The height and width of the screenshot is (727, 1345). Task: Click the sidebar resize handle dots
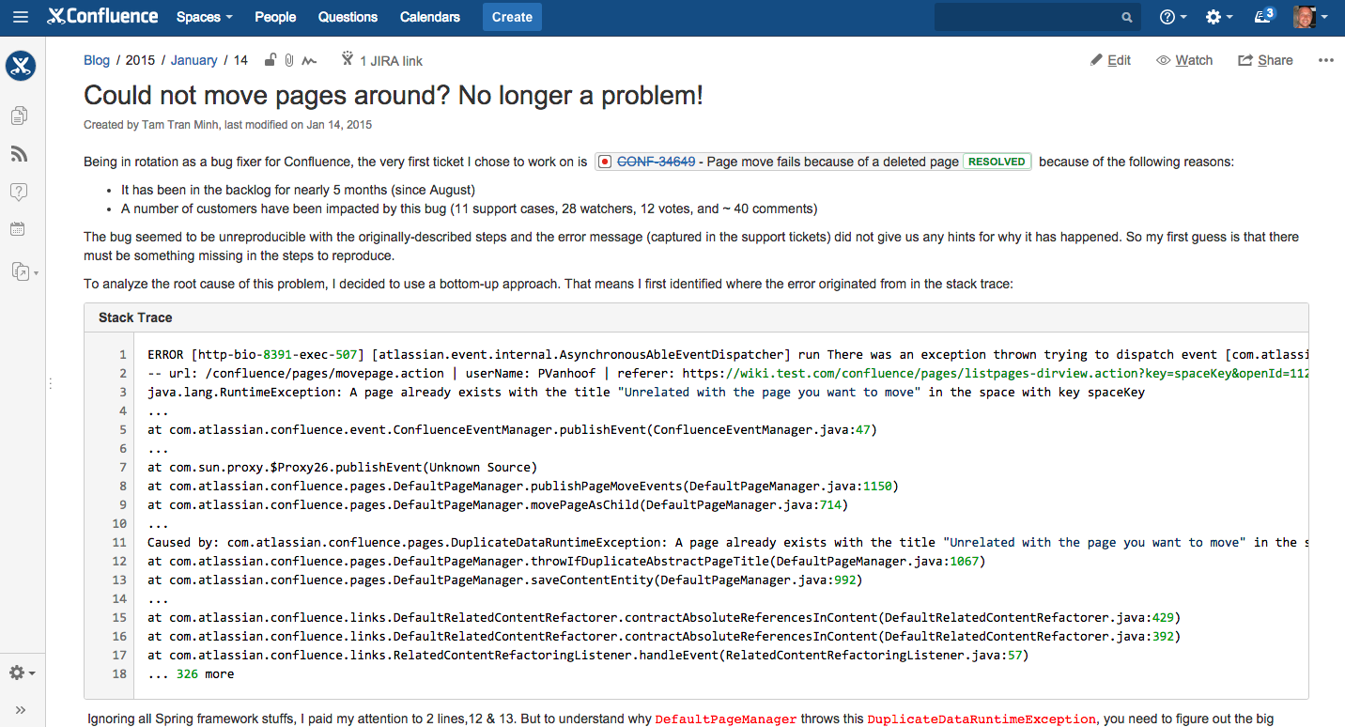pos(49,383)
